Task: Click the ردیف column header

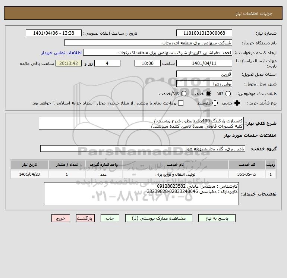Action: (271, 165)
